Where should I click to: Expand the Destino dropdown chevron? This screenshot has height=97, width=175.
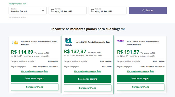tap(43, 10)
